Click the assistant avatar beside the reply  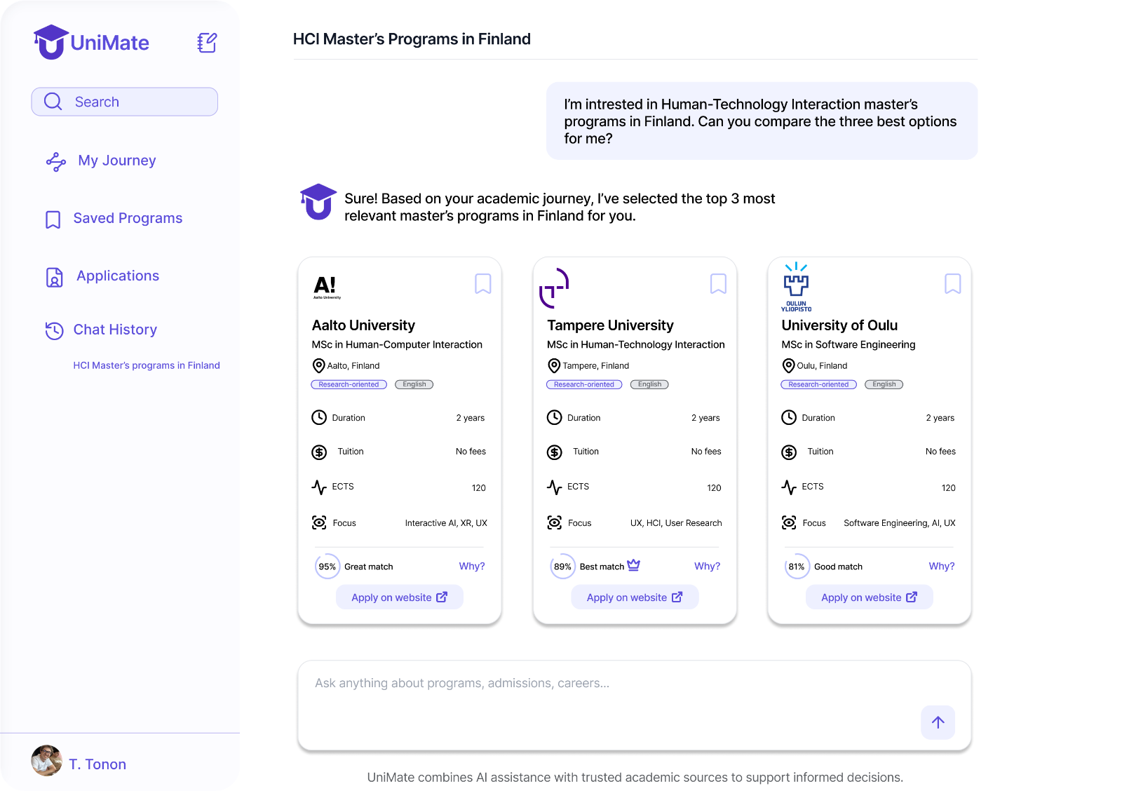click(x=318, y=202)
